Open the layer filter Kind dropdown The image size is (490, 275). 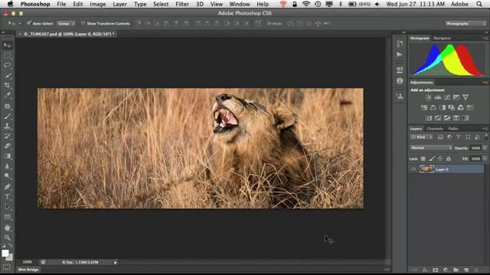pyautogui.click(x=422, y=137)
